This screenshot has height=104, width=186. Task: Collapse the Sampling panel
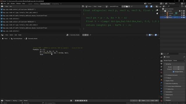(165, 64)
